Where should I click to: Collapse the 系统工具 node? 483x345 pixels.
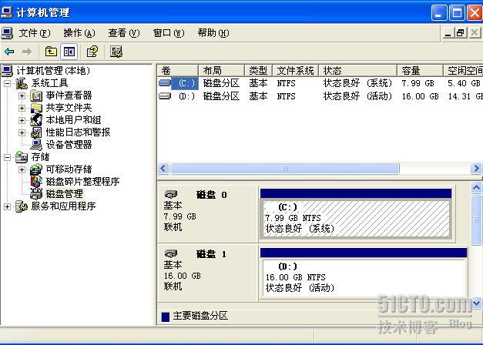[8, 83]
